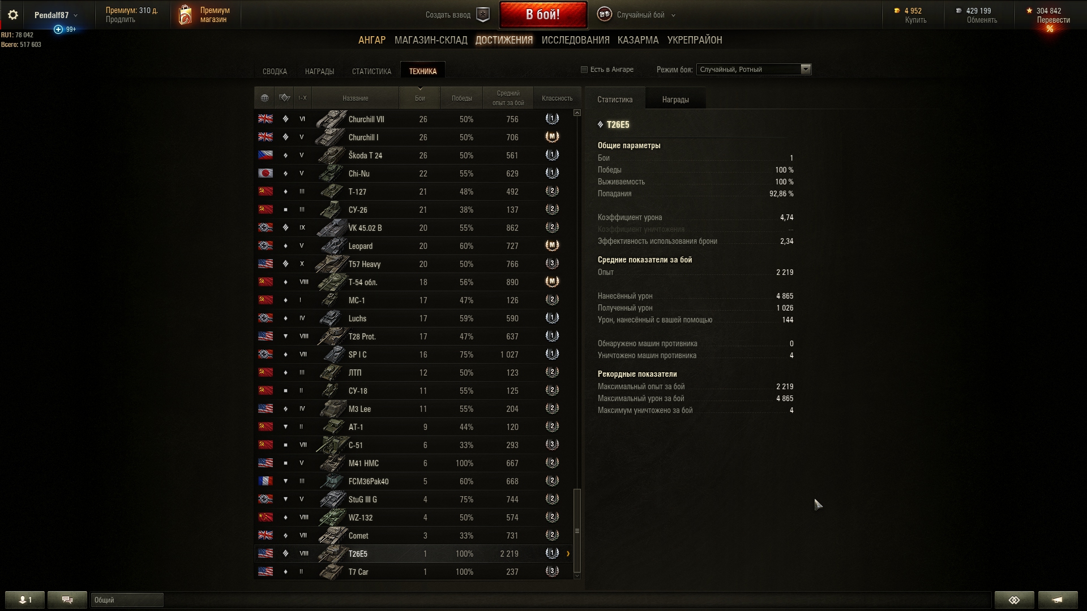Viewport: 1087px width, 611px height.
Task: Expand the battle mode 'Случайный, Ротный' dropdown
Action: 754,70
